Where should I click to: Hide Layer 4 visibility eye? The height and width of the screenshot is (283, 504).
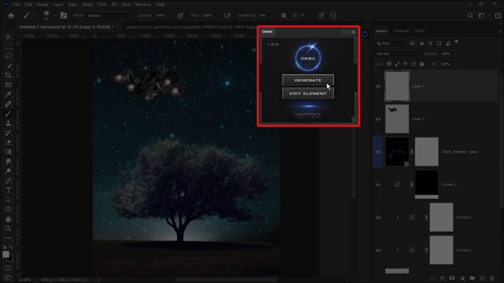click(x=378, y=86)
